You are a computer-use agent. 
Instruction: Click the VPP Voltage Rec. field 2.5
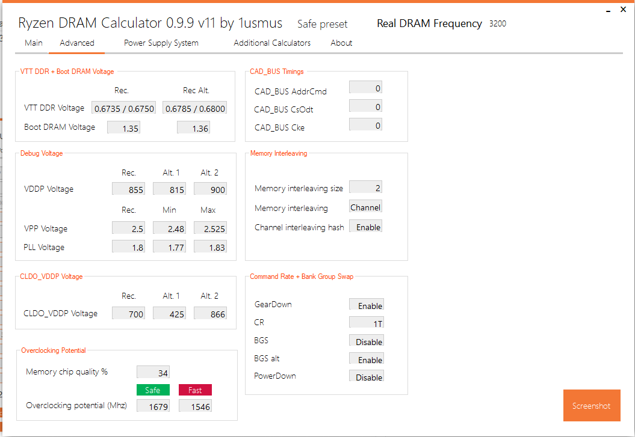click(129, 228)
